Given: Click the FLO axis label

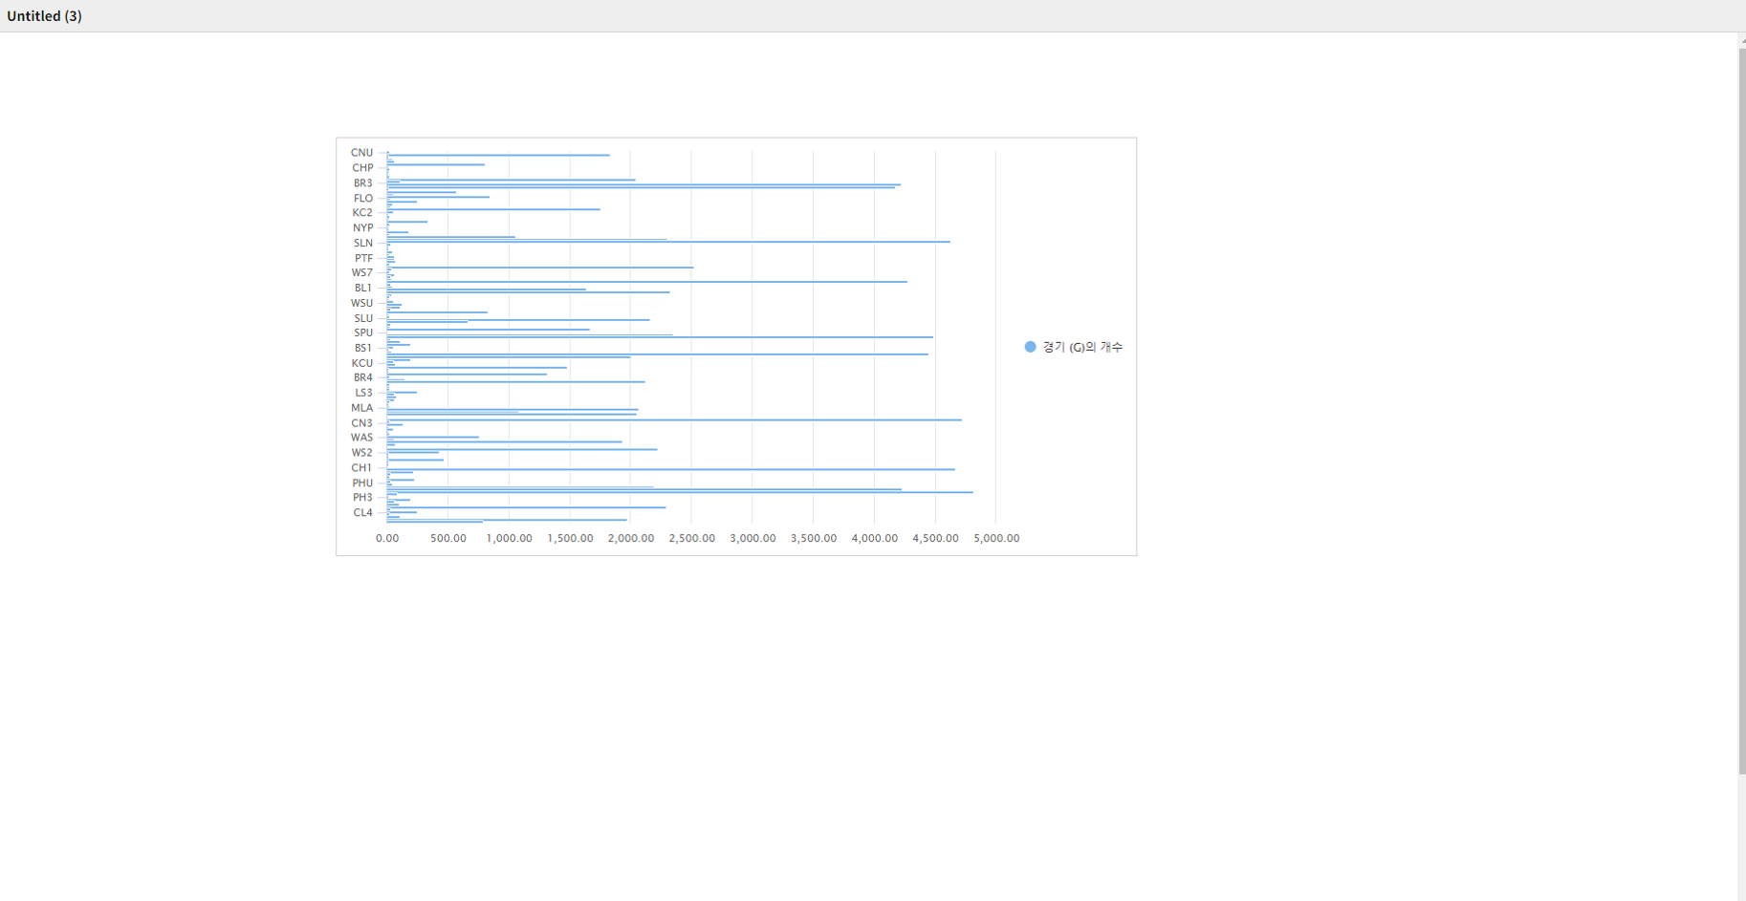Looking at the screenshot, I should pyautogui.click(x=363, y=199).
